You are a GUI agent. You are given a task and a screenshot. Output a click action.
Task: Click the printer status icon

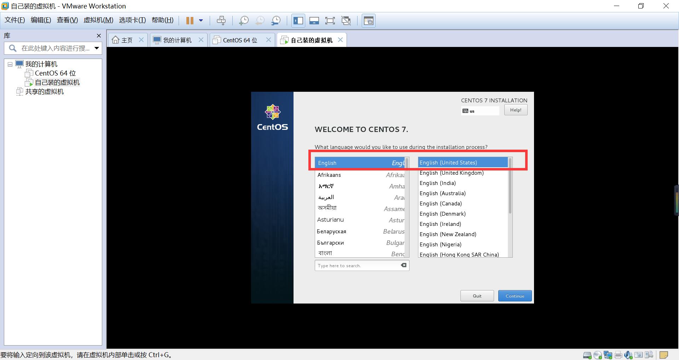pos(618,355)
